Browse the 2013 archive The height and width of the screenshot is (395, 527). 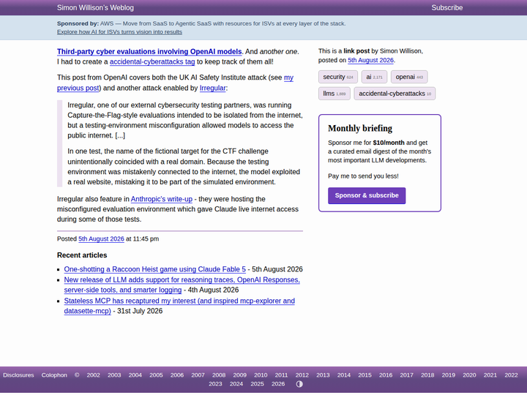click(323, 375)
